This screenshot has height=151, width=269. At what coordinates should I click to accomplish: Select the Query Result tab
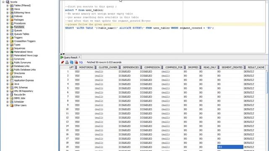point(70,57)
